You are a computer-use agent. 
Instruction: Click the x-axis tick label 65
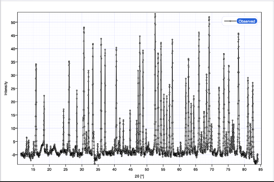[x=195, y=169]
